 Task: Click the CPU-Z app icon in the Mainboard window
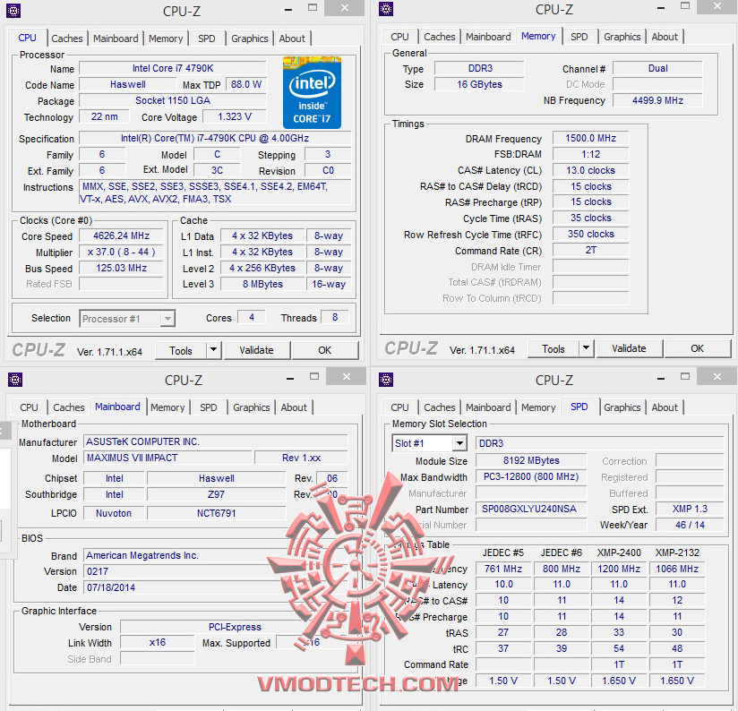15,380
